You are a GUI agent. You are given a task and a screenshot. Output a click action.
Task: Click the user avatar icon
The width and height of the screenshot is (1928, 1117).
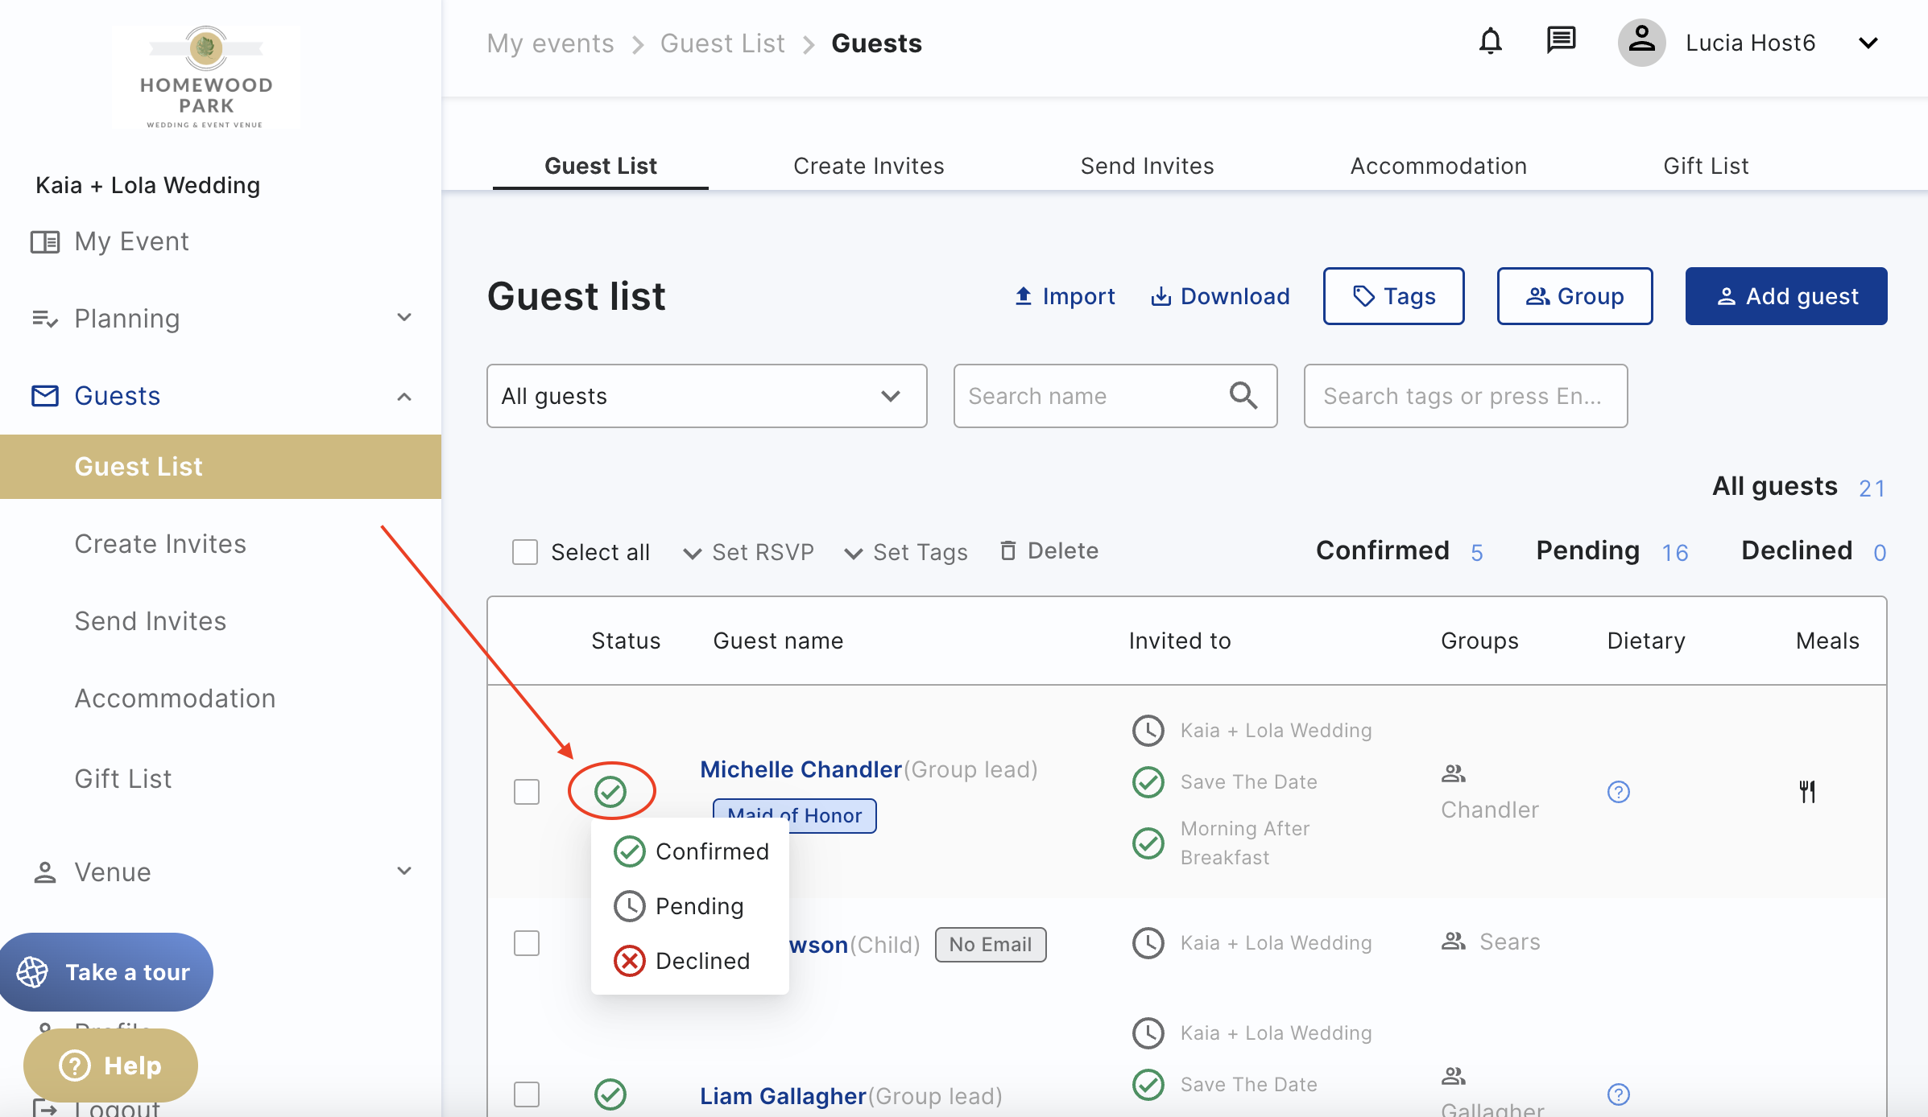pos(1641,43)
